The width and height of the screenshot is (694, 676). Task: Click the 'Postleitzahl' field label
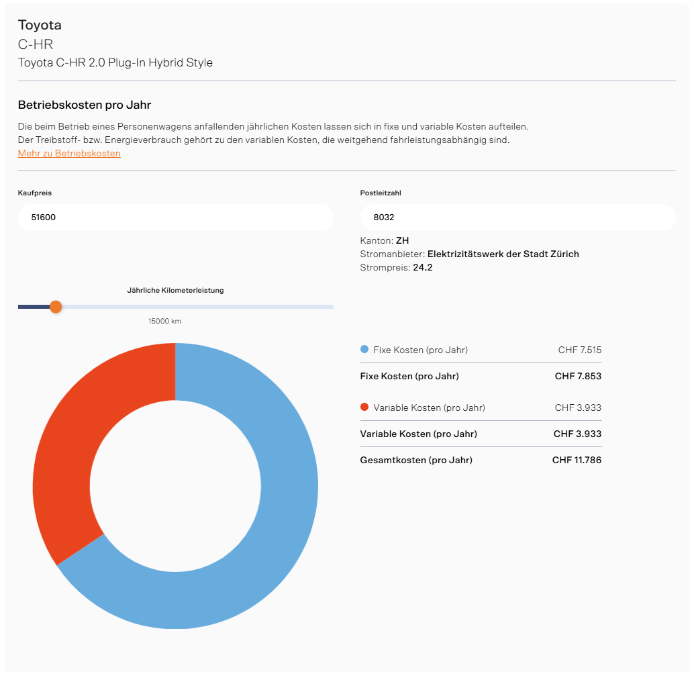coord(381,193)
